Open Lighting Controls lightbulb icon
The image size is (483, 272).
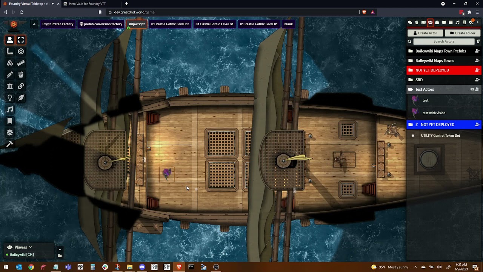click(x=10, y=98)
